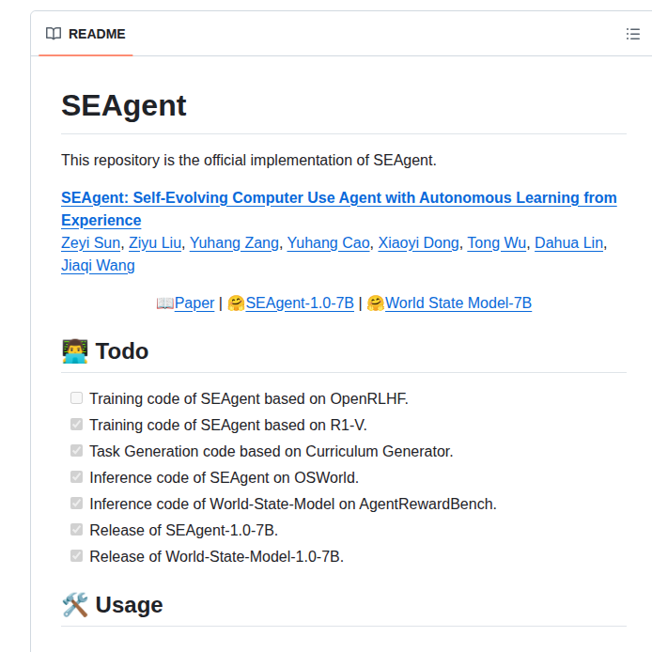The image size is (652, 652).
Task: Open the SEAgent-1.0-7B model link
Action: [300, 303]
